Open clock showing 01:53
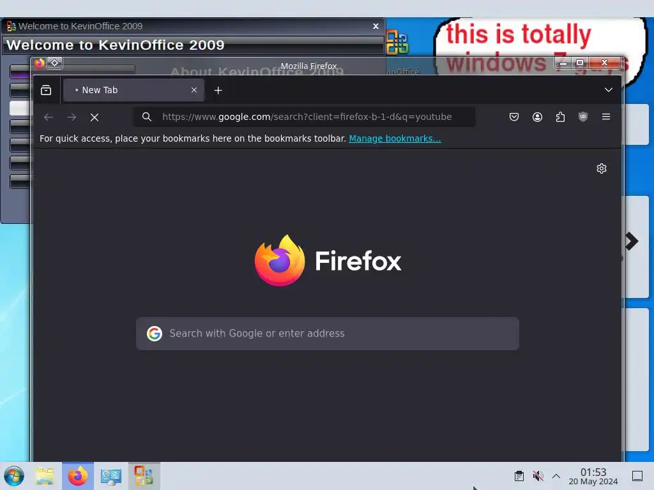654x490 pixels. 593,476
